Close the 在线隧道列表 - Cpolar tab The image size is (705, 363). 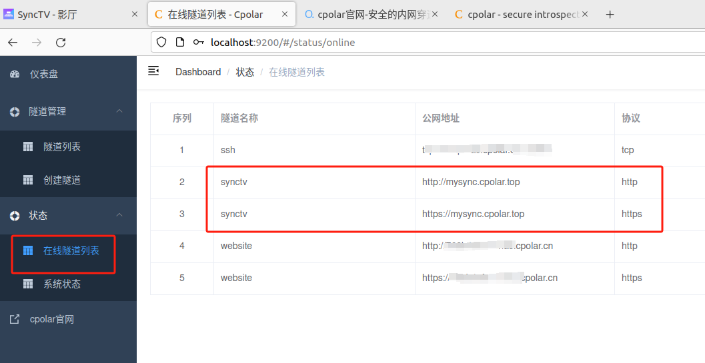tap(285, 15)
